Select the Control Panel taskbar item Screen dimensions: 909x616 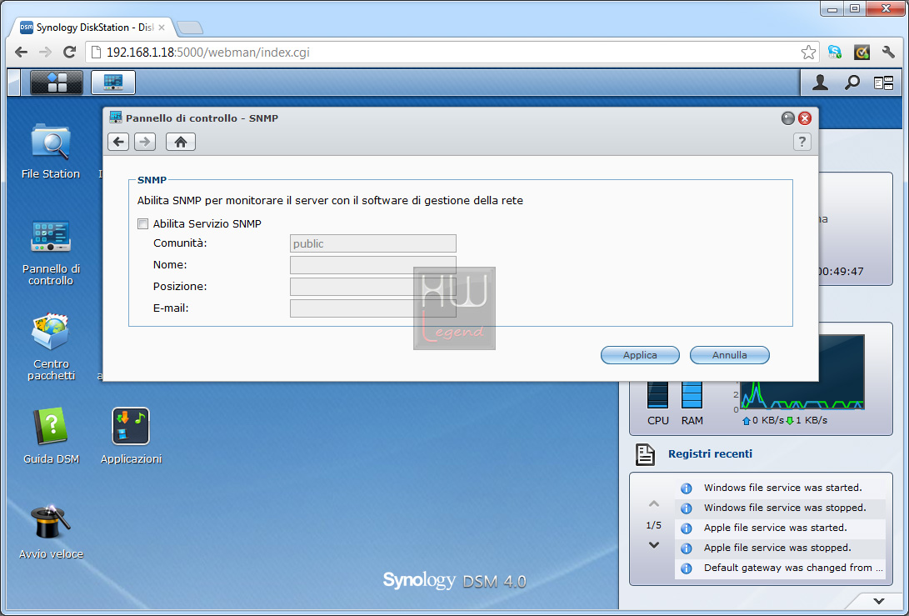(x=113, y=83)
